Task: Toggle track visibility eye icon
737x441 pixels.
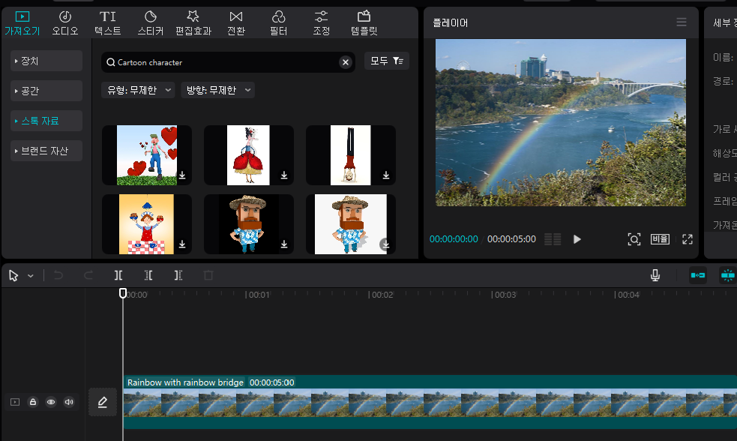Action: tap(51, 402)
